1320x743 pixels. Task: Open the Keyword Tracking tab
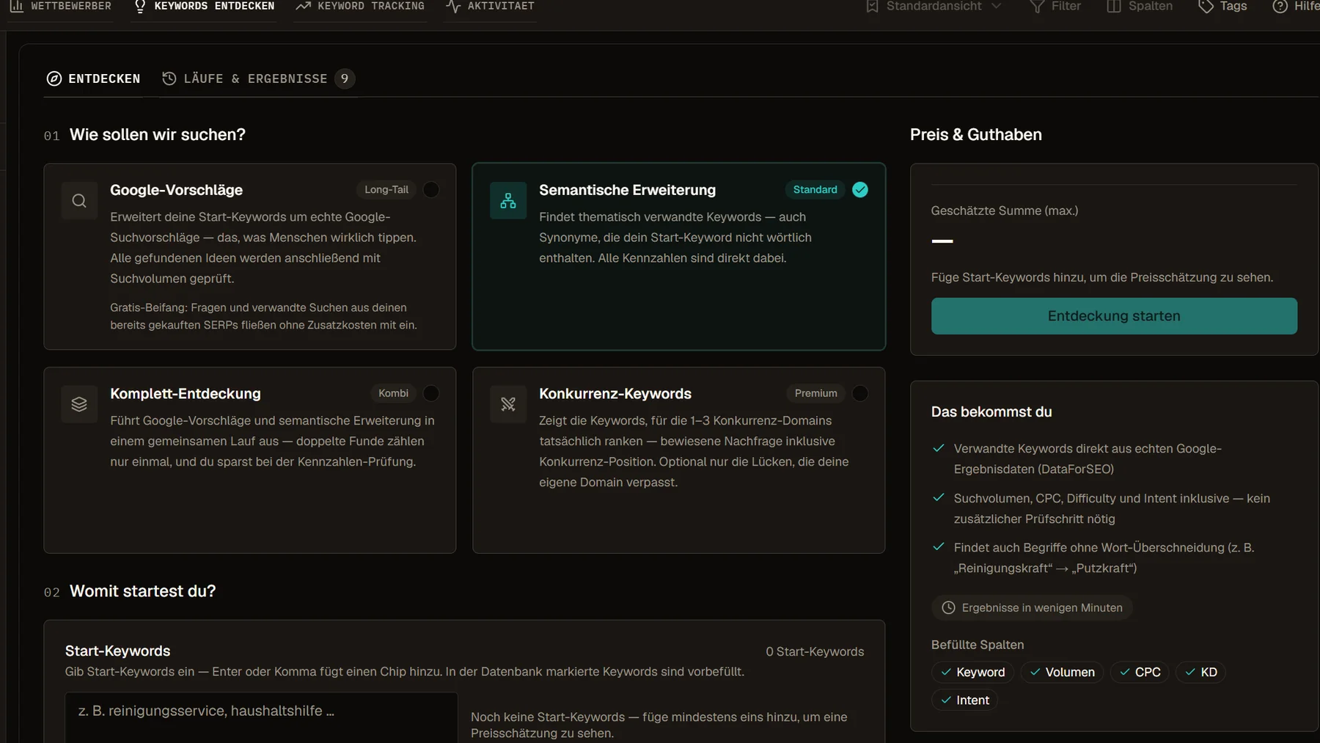click(x=360, y=7)
